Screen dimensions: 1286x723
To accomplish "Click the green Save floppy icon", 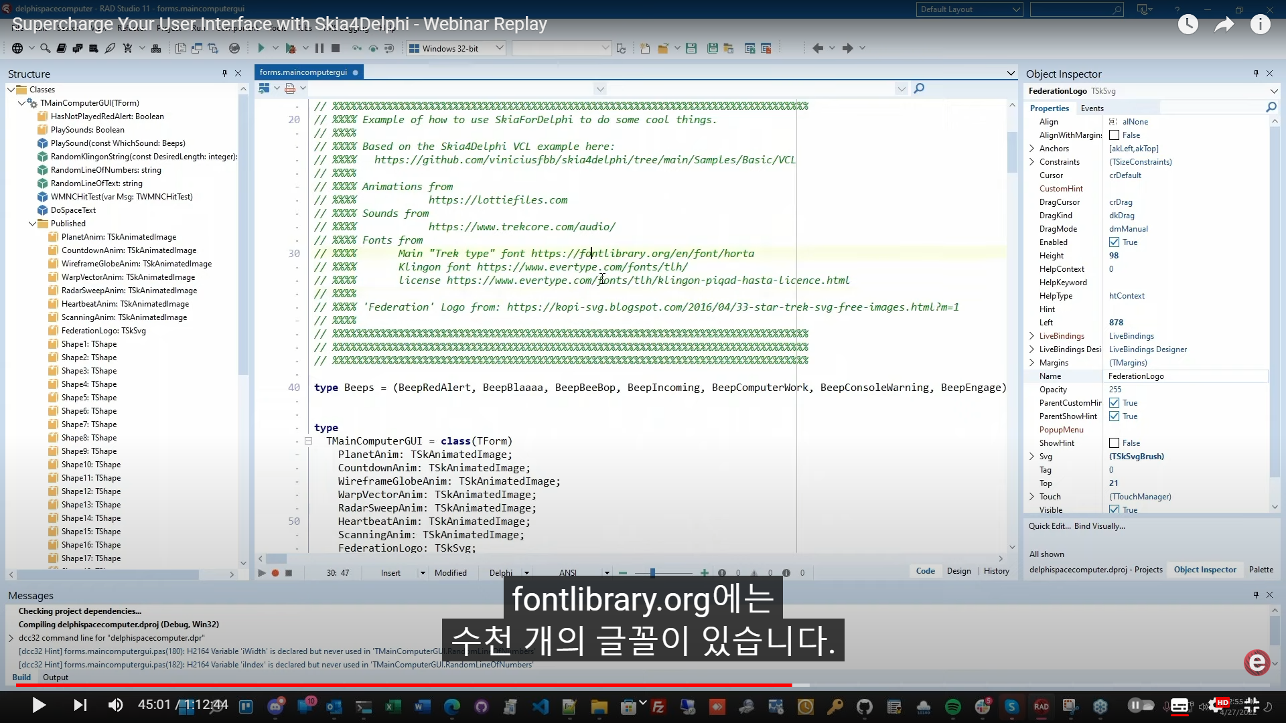I will click(x=691, y=48).
